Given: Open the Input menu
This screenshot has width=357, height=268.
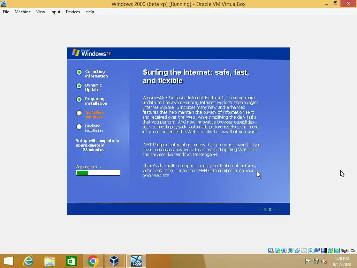Looking at the screenshot, I should click(55, 12).
